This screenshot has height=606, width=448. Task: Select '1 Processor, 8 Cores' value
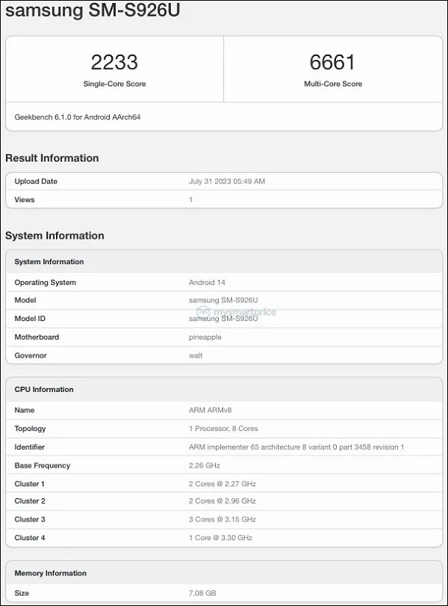(x=223, y=429)
